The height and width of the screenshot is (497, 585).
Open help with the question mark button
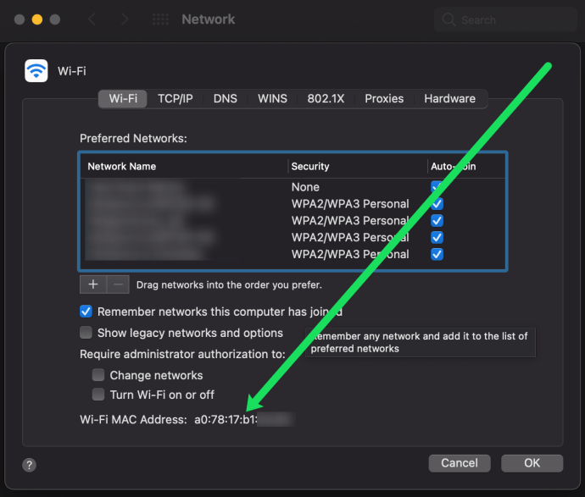click(x=29, y=465)
